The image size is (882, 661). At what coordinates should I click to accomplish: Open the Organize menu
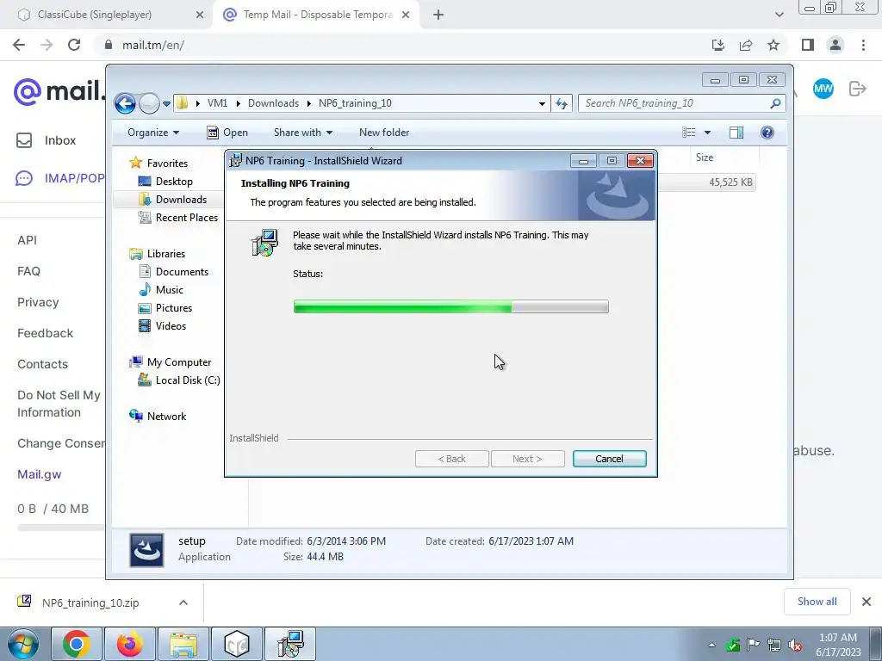point(153,133)
